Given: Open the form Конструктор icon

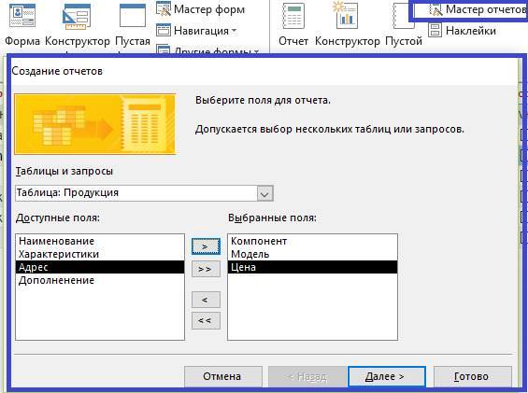Looking at the screenshot, I should (77, 17).
